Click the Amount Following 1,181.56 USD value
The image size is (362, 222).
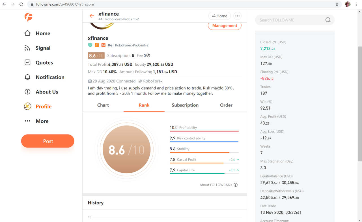pos(165,72)
